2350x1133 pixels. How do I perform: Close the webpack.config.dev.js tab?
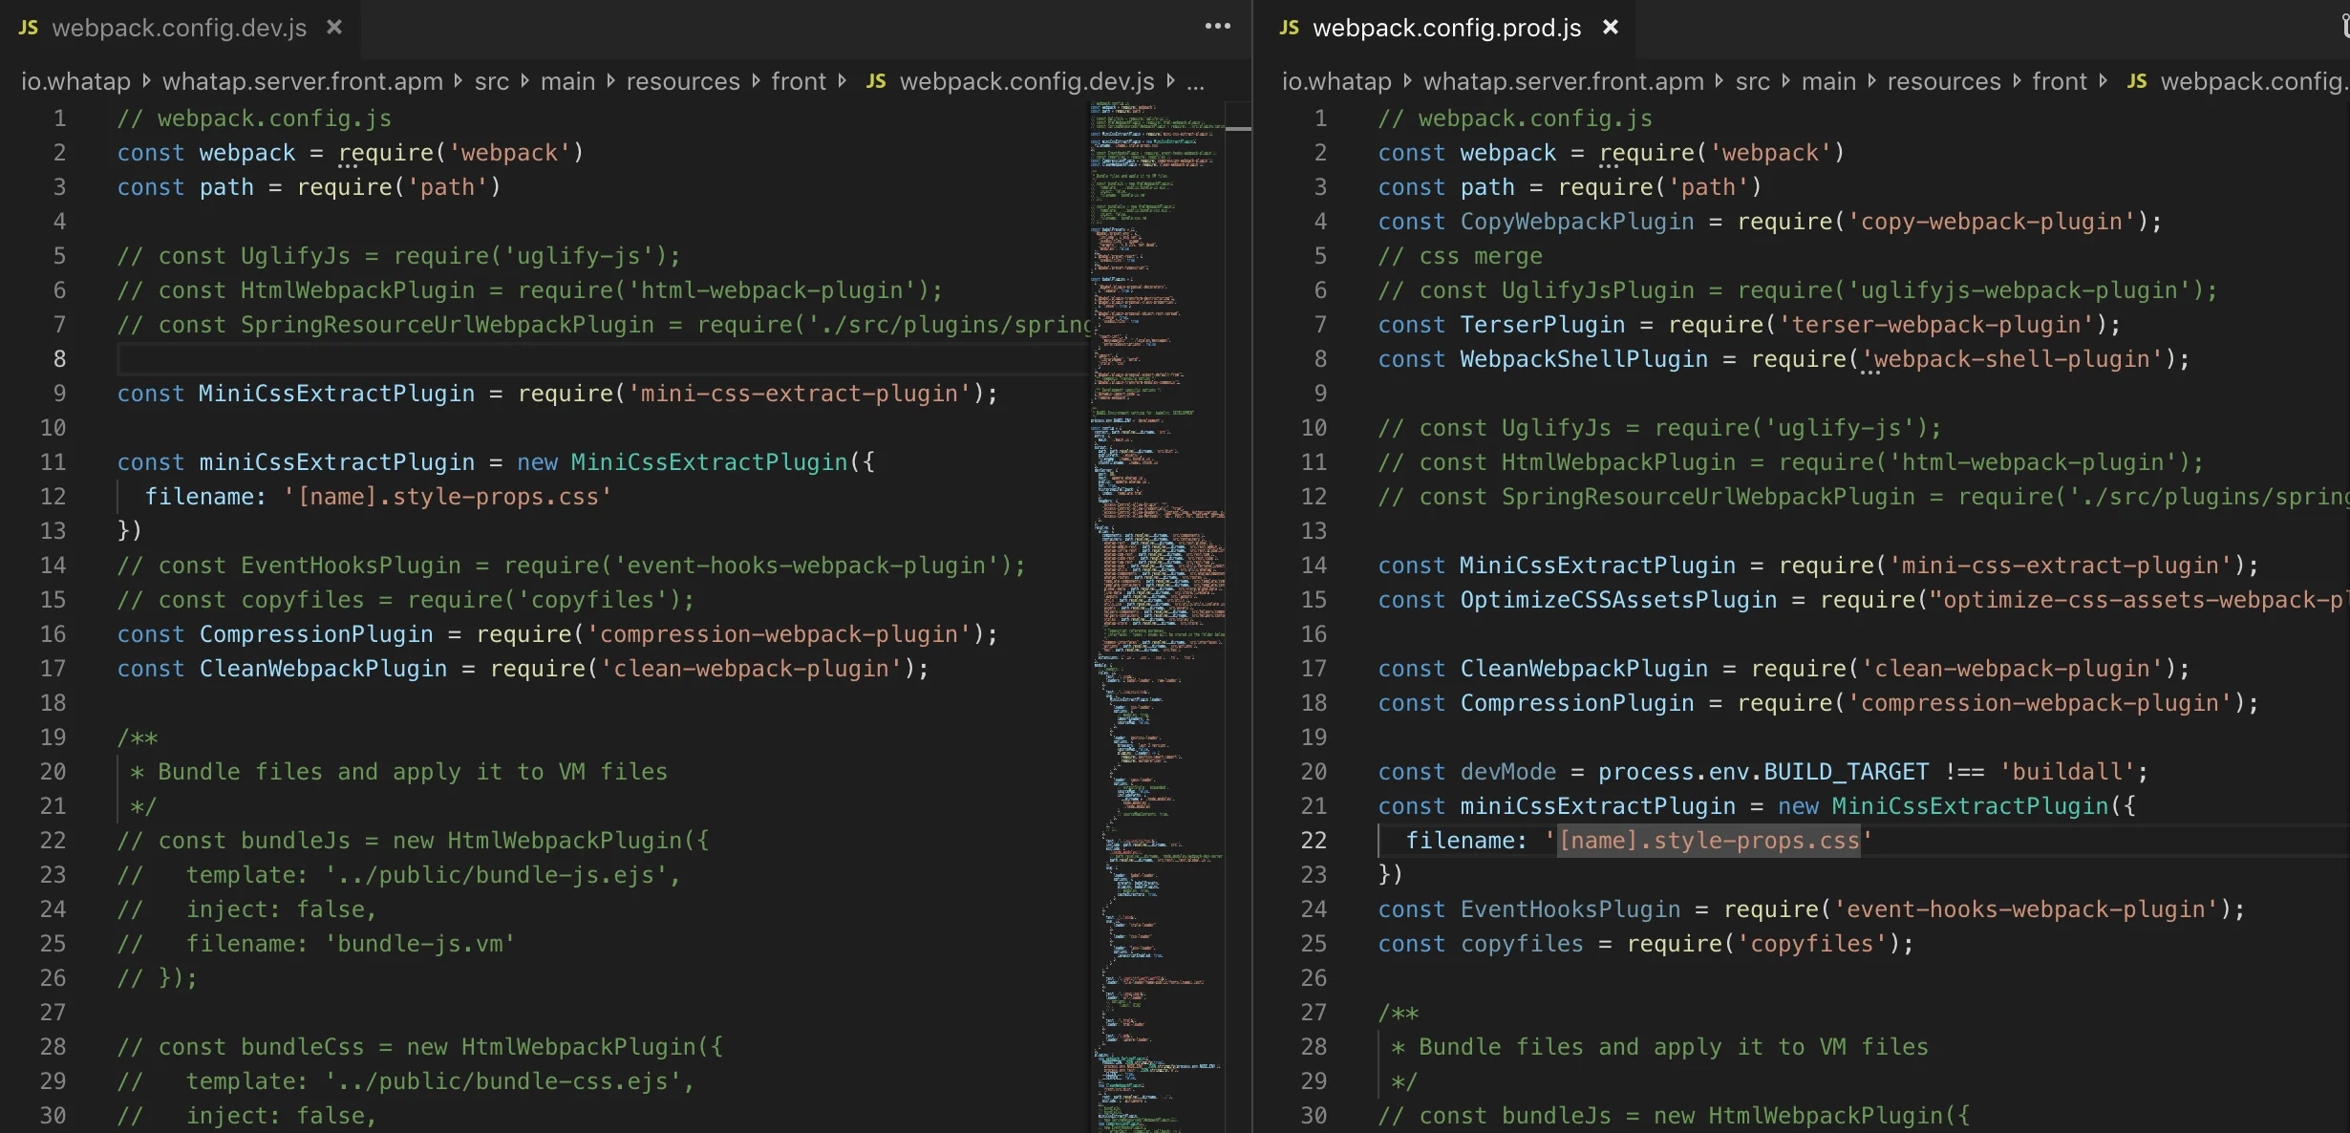pyautogui.click(x=334, y=27)
